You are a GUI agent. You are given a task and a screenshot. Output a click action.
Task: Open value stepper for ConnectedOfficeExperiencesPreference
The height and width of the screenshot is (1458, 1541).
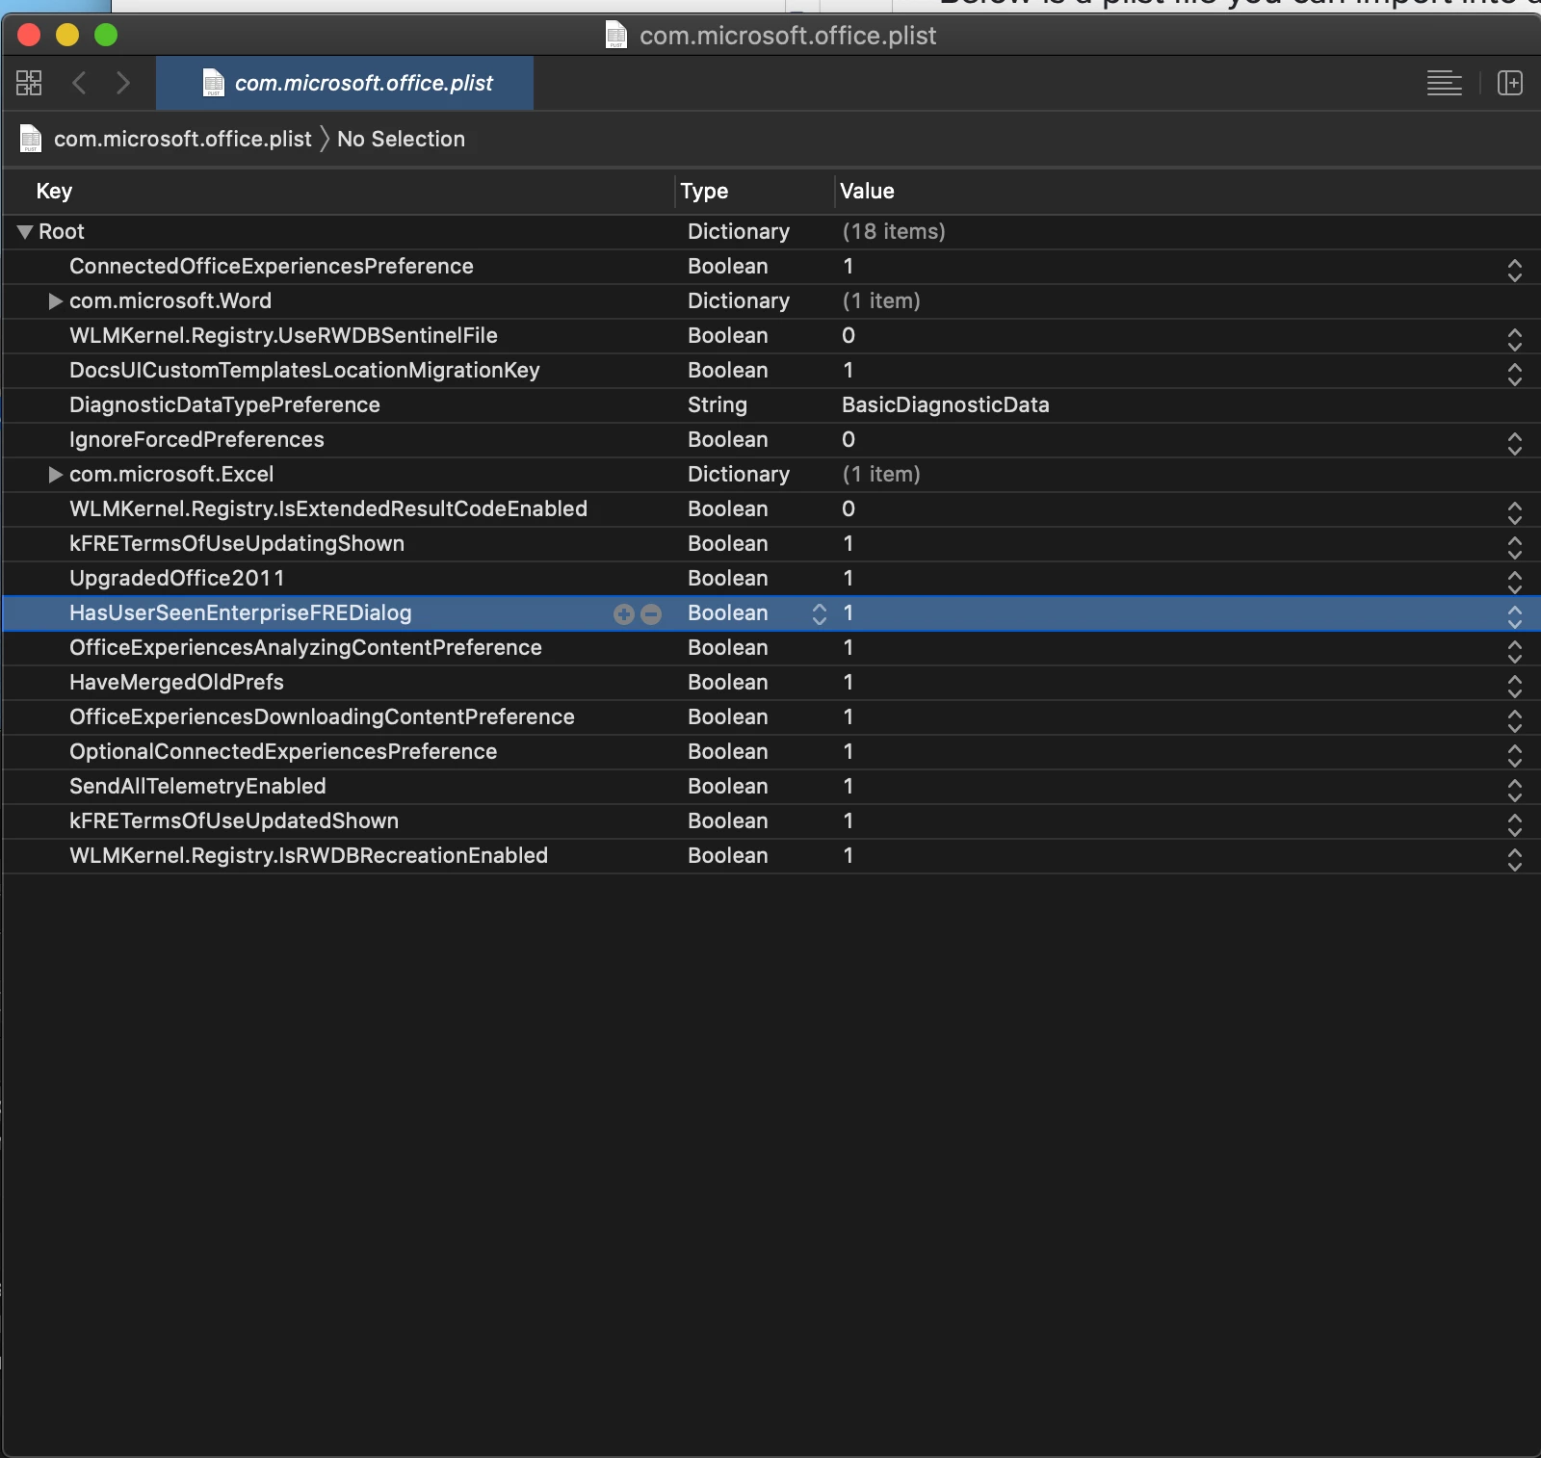(x=1515, y=270)
